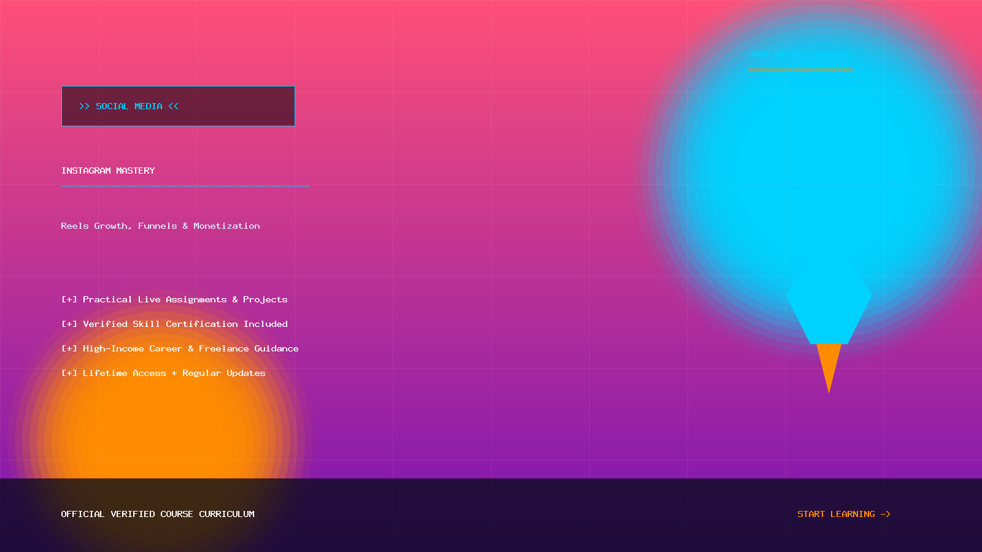982x552 pixels.
Task: Click 'Verified Skill Certification Included' line
Action: (174, 324)
